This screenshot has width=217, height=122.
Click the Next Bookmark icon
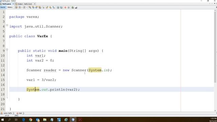click(51, 7)
